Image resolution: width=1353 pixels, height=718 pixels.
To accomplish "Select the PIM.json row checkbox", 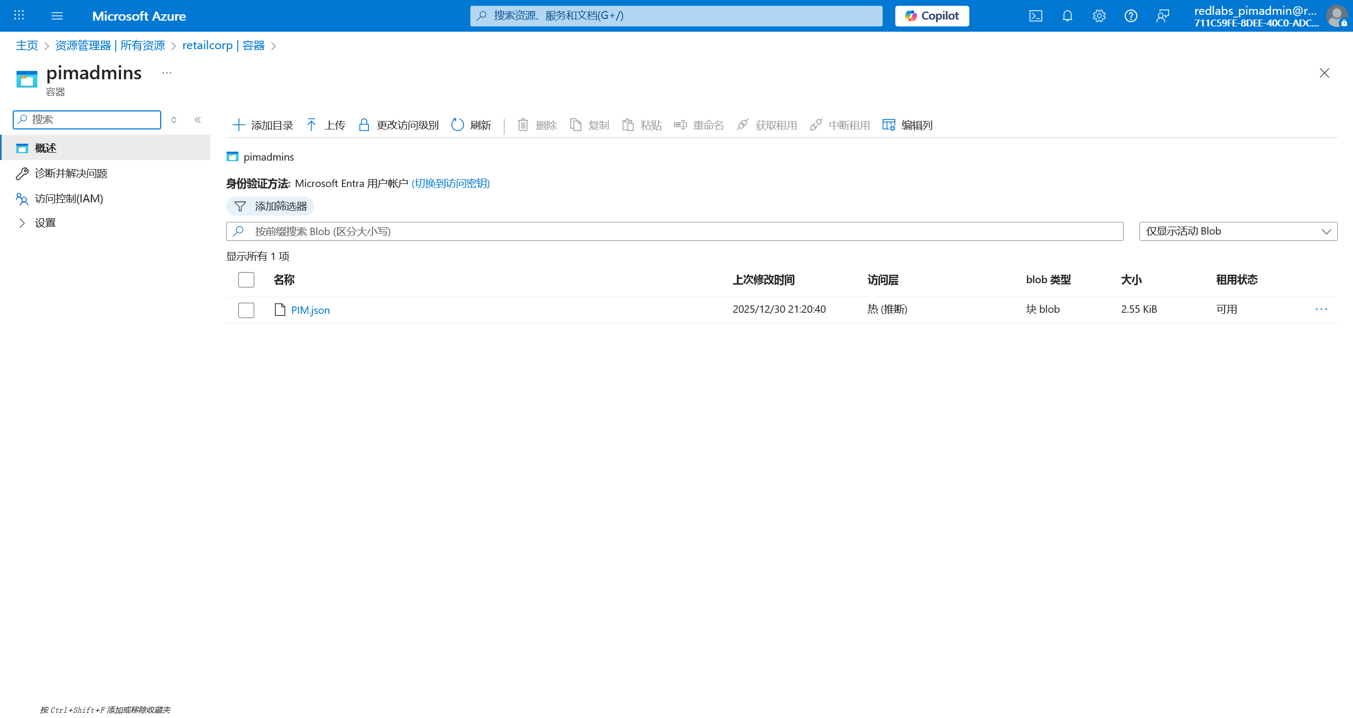I will point(246,310).
